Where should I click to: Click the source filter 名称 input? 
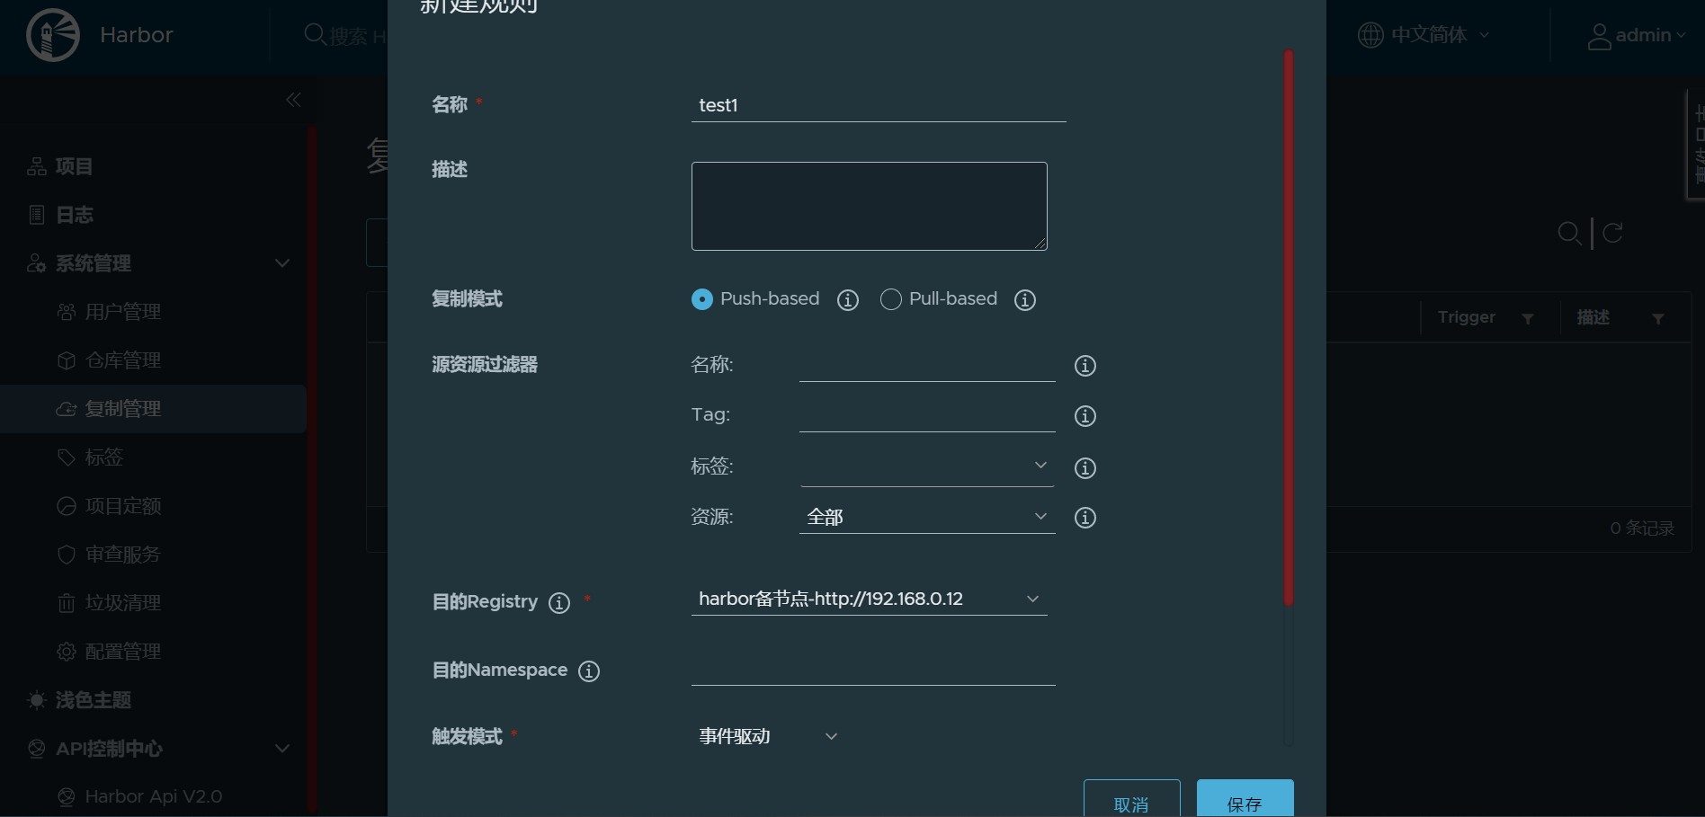[927, 365]
